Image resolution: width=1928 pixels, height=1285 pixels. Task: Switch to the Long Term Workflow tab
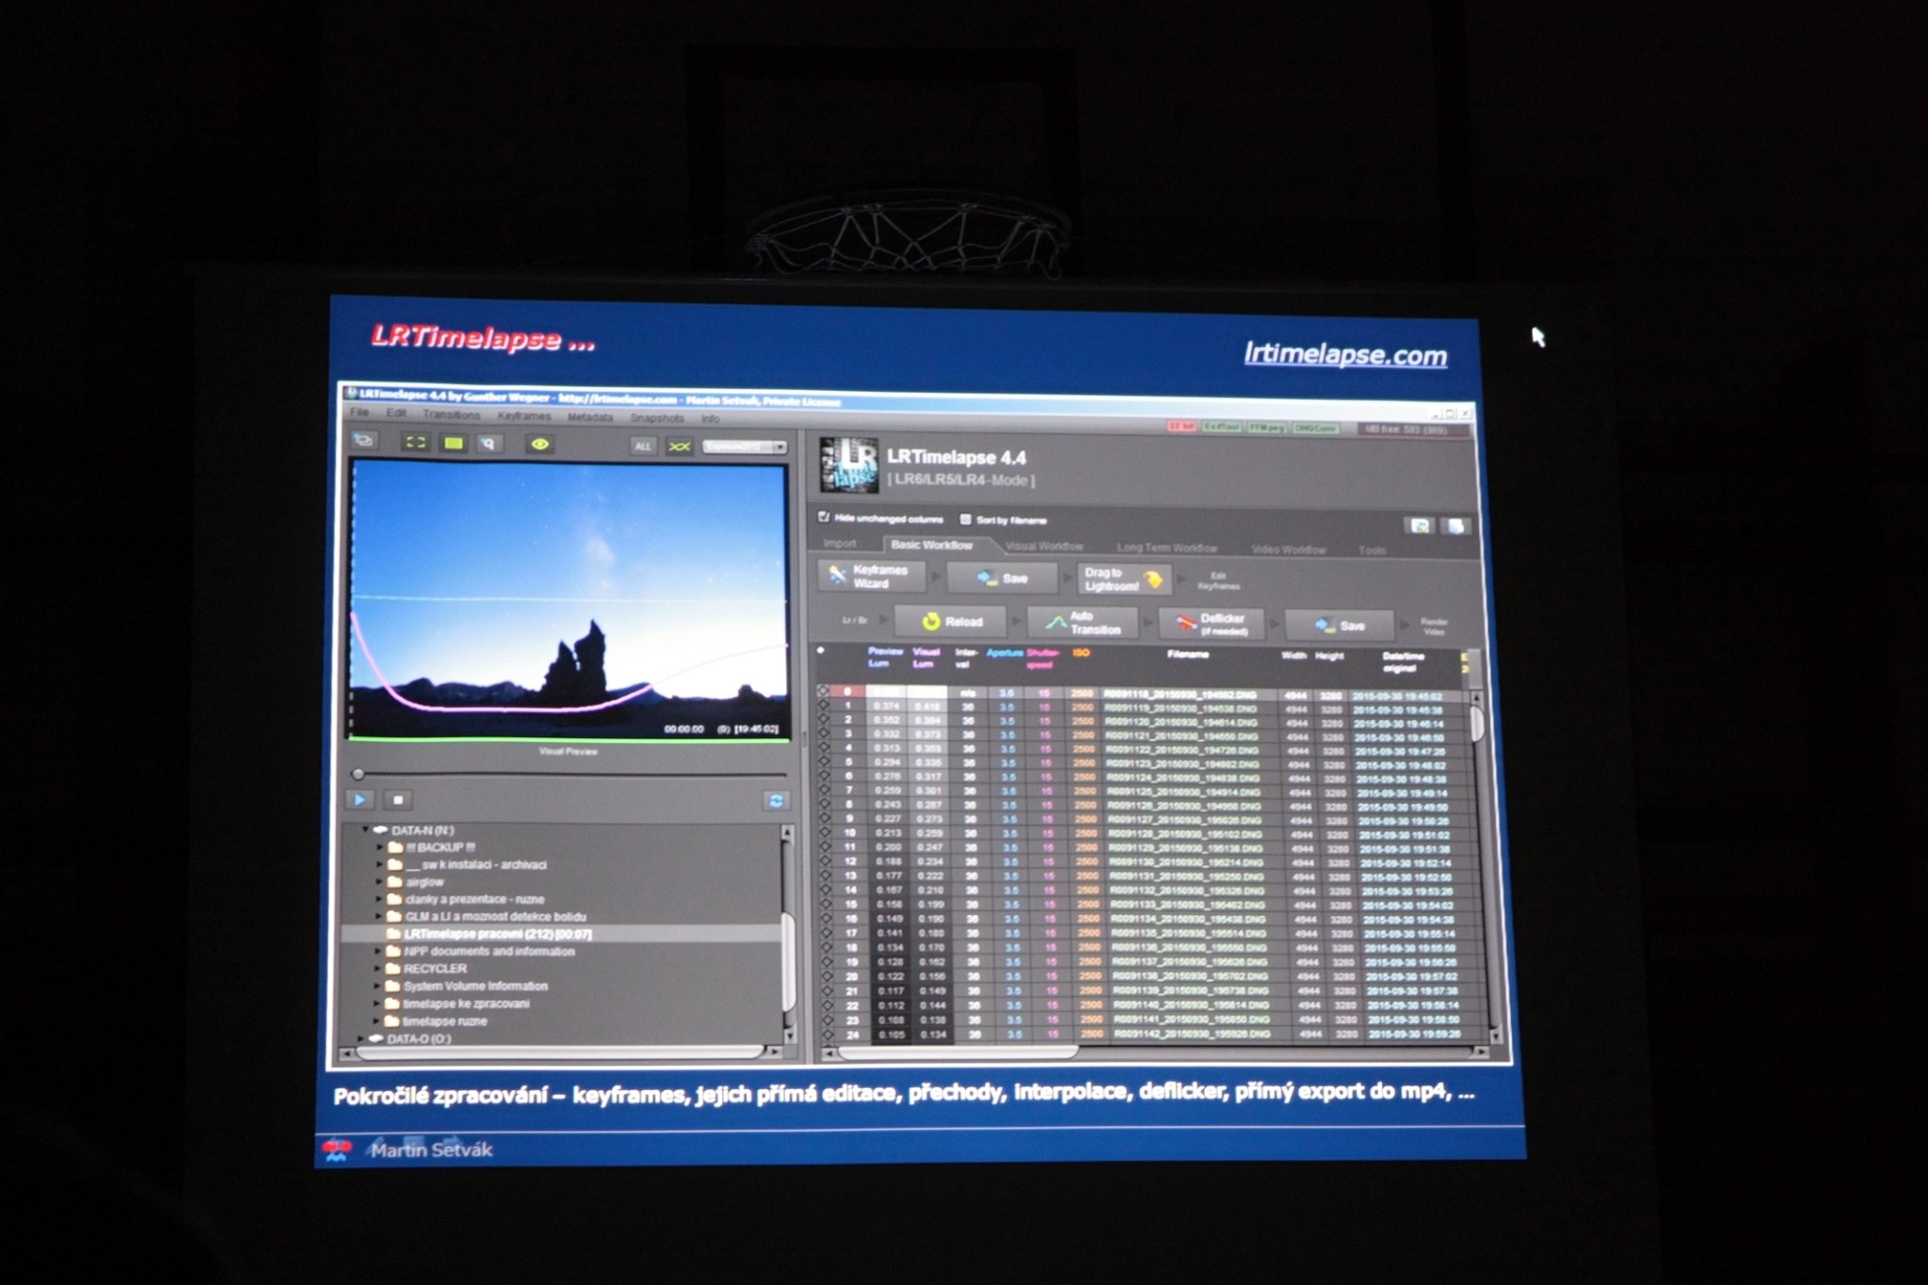(1166, 548)
